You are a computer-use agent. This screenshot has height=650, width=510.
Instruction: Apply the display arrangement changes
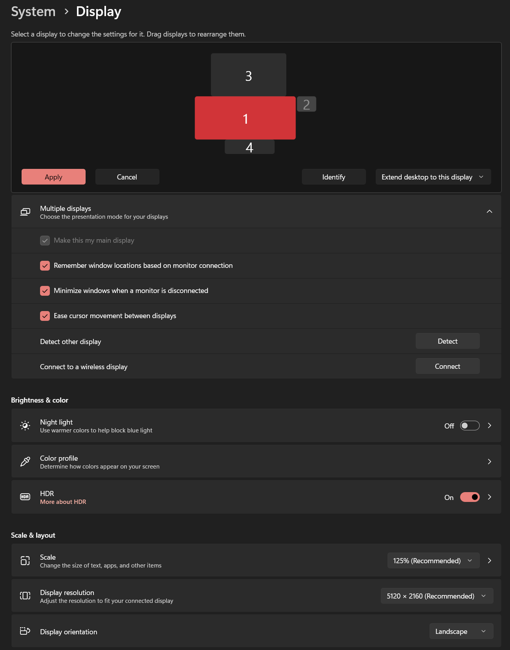tap(53, 177)
